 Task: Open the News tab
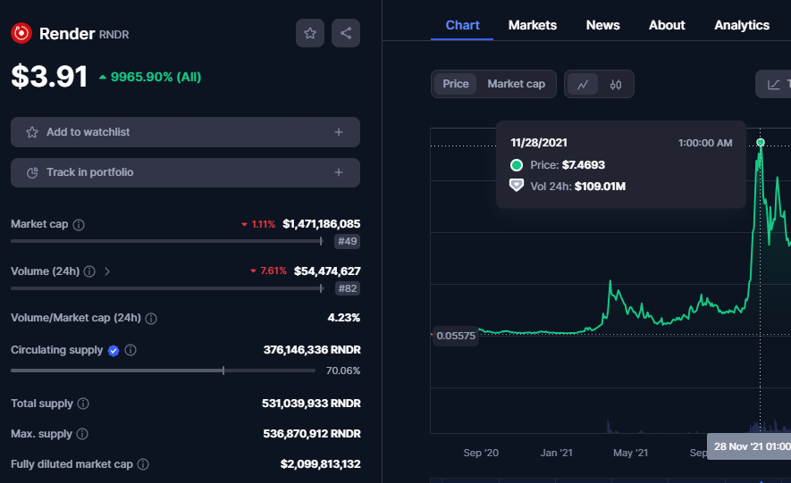click(x=602, y=25)
